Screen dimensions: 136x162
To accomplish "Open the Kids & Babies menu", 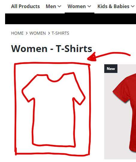I will (x=113, y=6).
